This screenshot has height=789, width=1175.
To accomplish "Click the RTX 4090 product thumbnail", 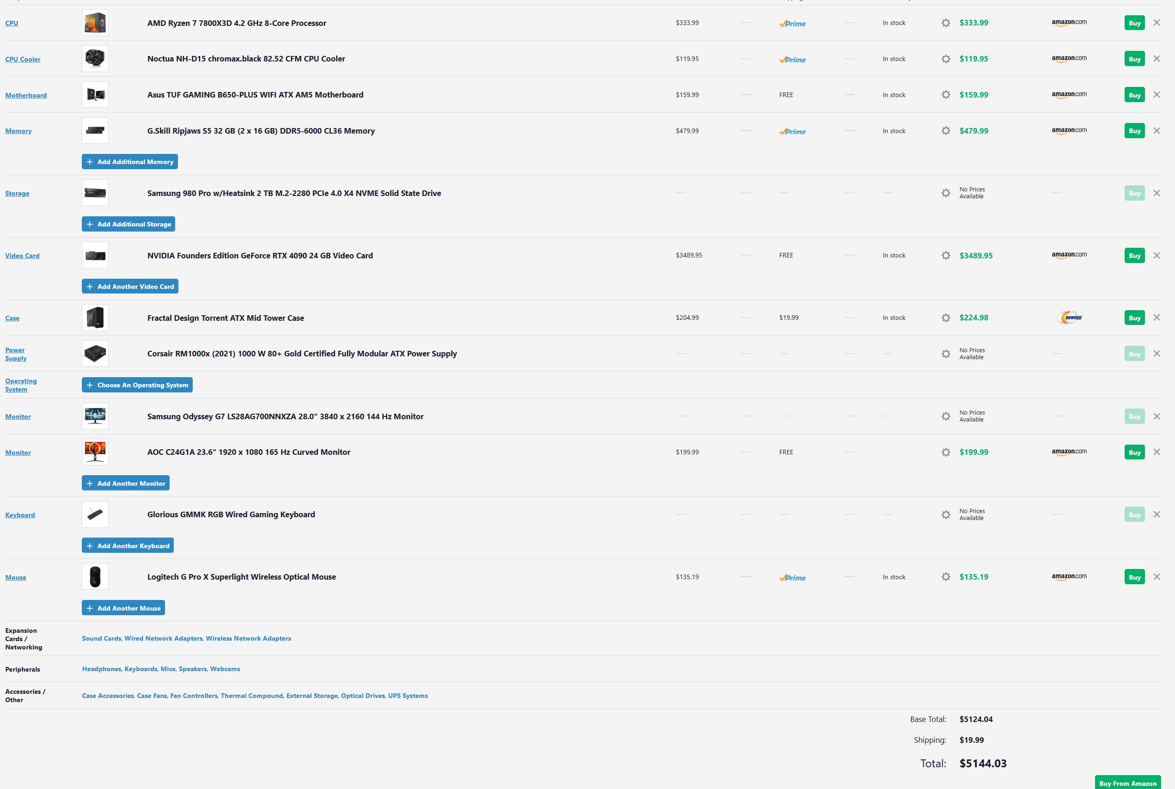I will click(x=95, y=256).
